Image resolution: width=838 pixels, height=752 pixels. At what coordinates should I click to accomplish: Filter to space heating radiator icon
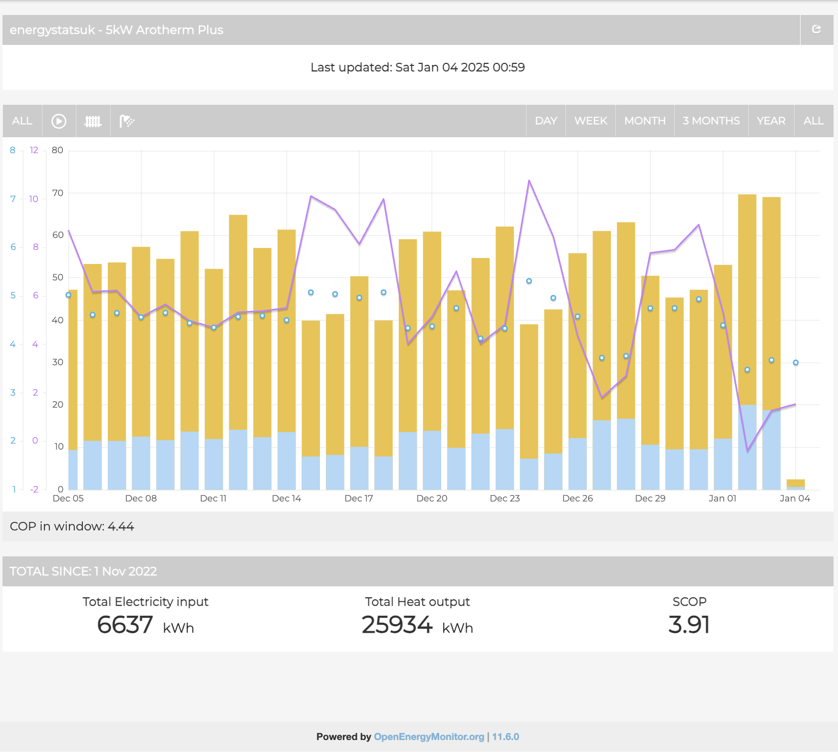(93, 121)
